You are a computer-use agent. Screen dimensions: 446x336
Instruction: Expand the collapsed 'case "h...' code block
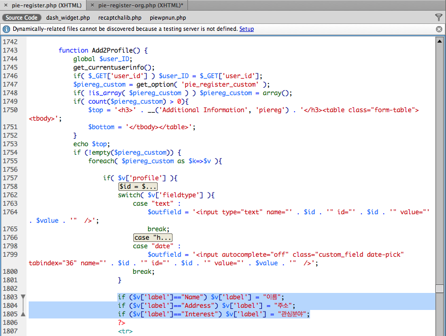coord(153,238)
